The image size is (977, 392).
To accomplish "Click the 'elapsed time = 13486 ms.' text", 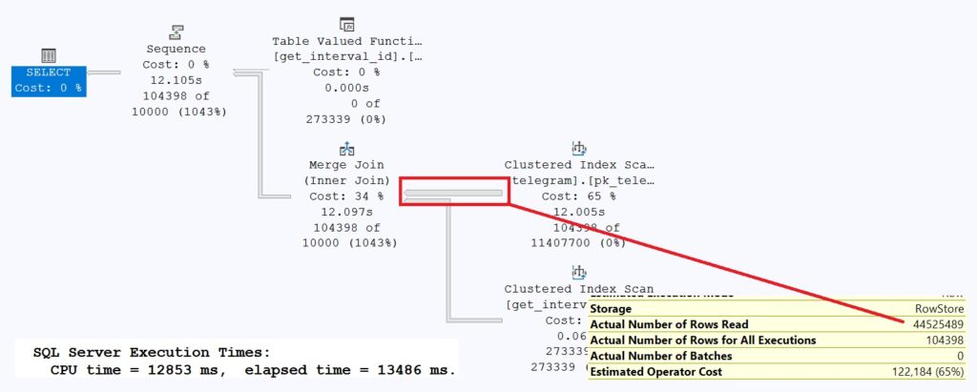I will pyautogui.click(x=349, y=370).
